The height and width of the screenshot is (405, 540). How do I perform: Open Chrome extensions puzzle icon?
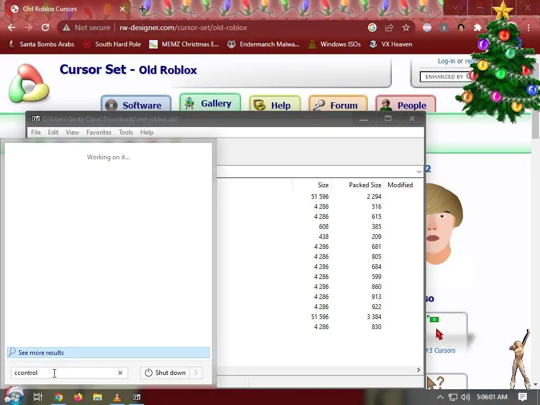click(x=477, y=27)
